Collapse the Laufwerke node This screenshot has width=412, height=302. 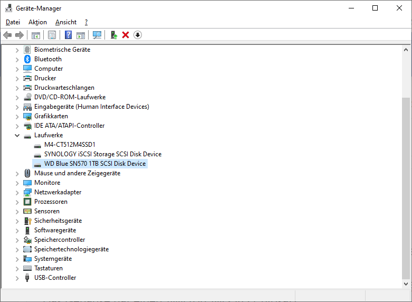point(17,136)
